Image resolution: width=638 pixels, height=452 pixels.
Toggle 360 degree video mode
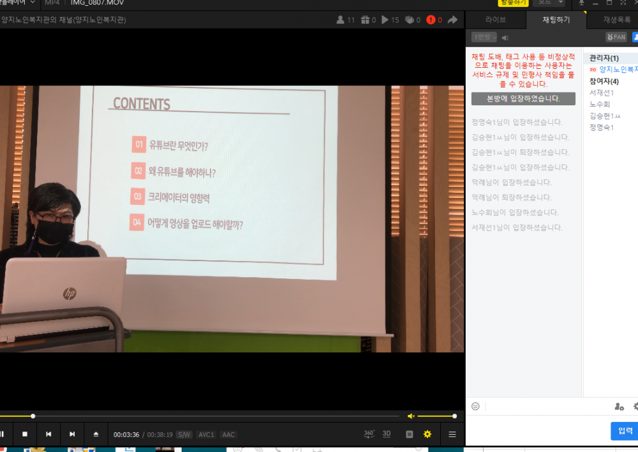[369, 433]
